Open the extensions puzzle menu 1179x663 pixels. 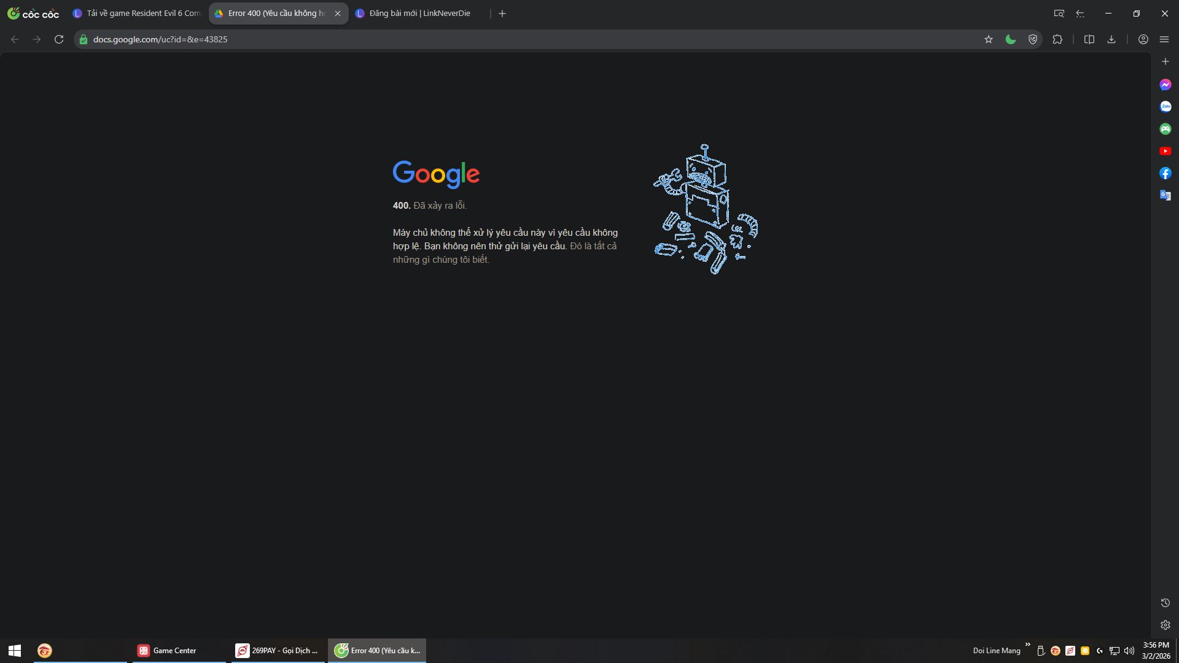(x=1057, y=39)
